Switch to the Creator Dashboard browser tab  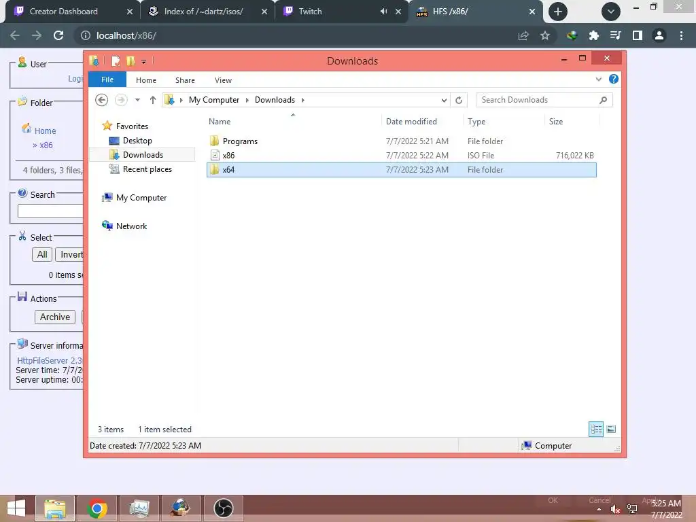click(x=63, y=12)
